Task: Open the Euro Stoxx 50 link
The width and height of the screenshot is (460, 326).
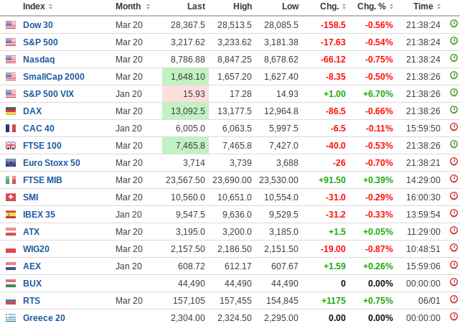Action: pos(52,163)
